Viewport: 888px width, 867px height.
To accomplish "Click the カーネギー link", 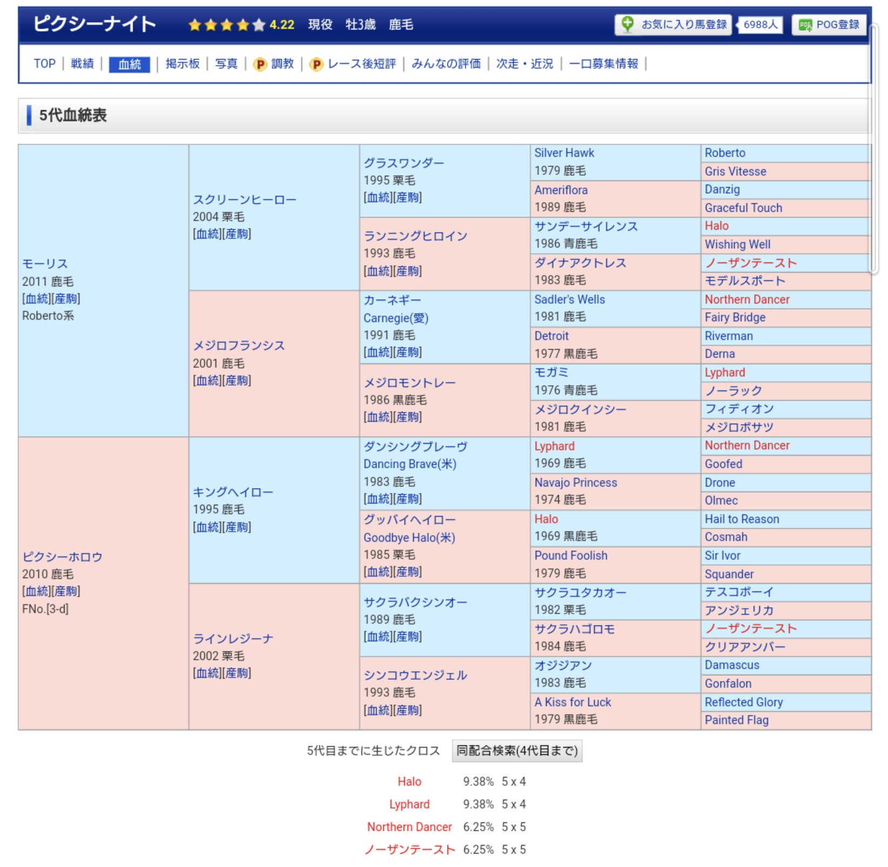I will (392, 300).
